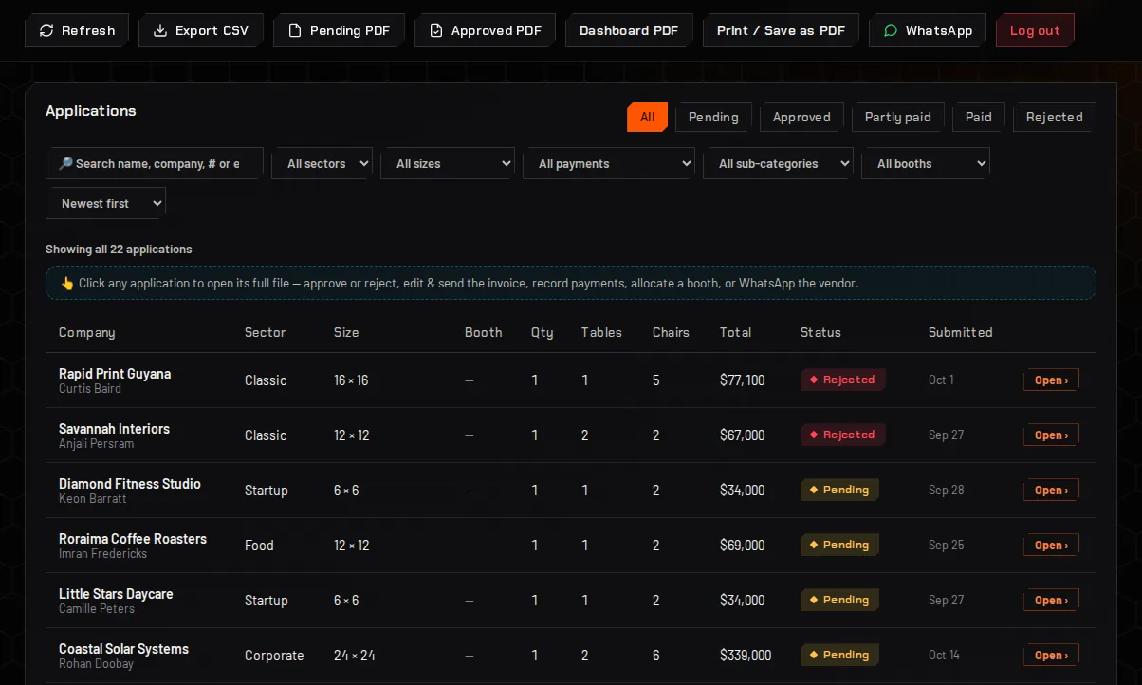
Task: Click contact name Curtis Baird
Action: tap(90, 389)
